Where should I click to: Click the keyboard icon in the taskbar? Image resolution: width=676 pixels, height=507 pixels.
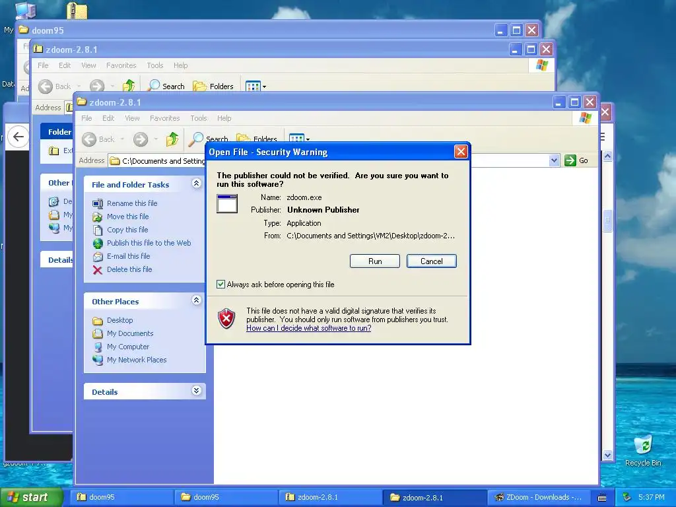click(602, 498)
